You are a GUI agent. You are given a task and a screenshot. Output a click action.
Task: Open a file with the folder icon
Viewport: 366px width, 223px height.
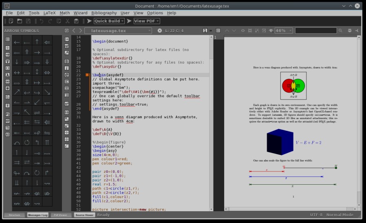click(19, 21)
